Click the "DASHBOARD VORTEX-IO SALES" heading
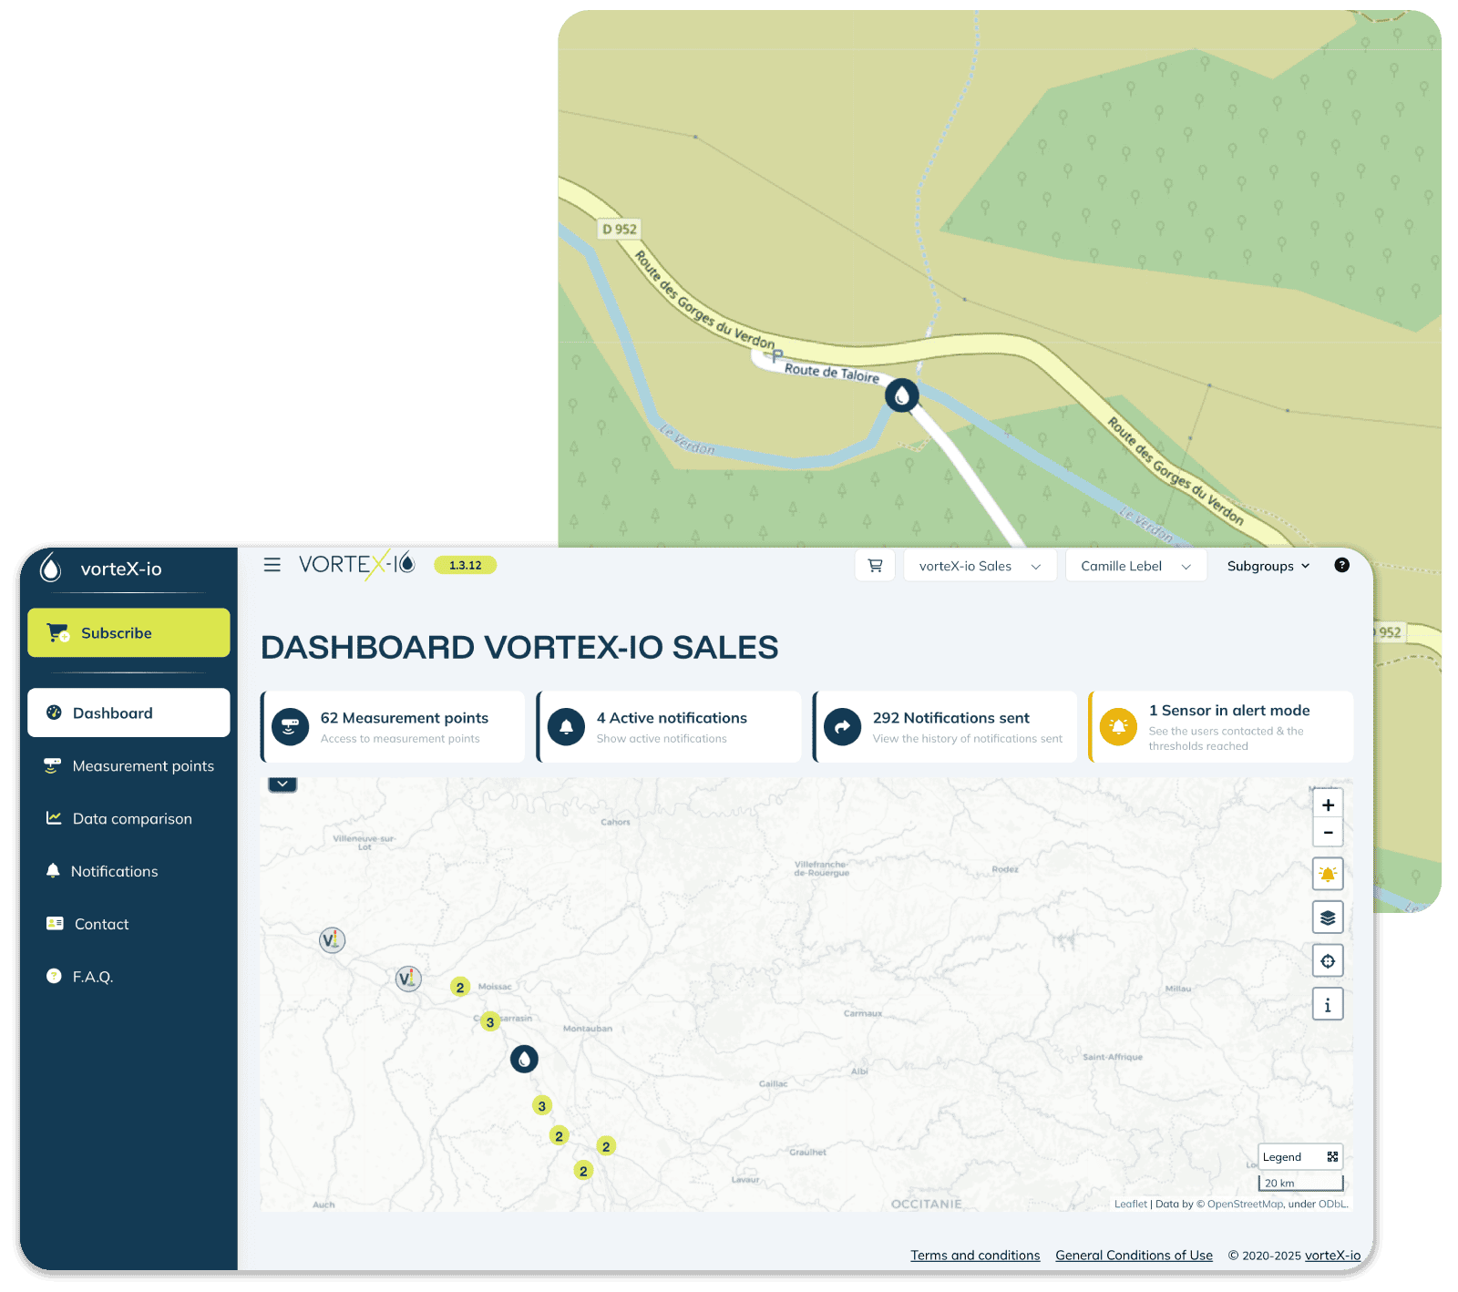 (x=519, y=647)
